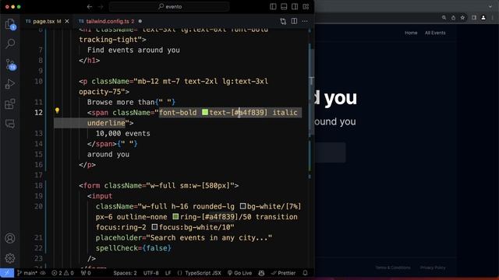499x280 pixels.
Task: Split the editor to the right
Action: [x=294, y=21]
